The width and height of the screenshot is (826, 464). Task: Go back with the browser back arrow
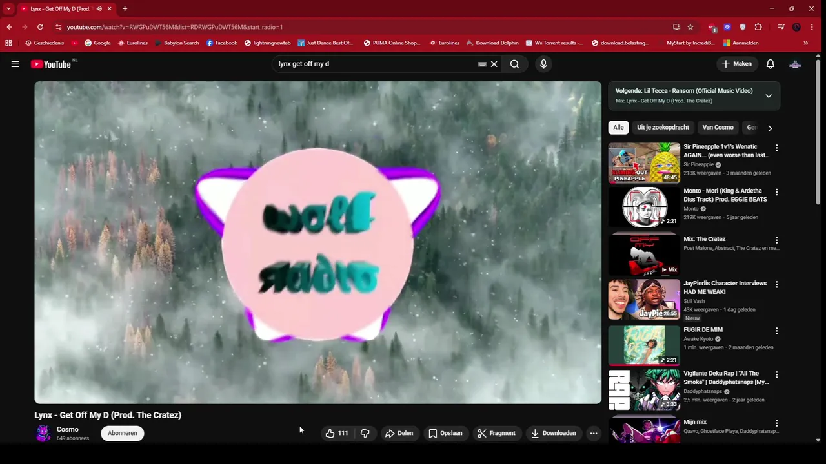pos(9,27)
